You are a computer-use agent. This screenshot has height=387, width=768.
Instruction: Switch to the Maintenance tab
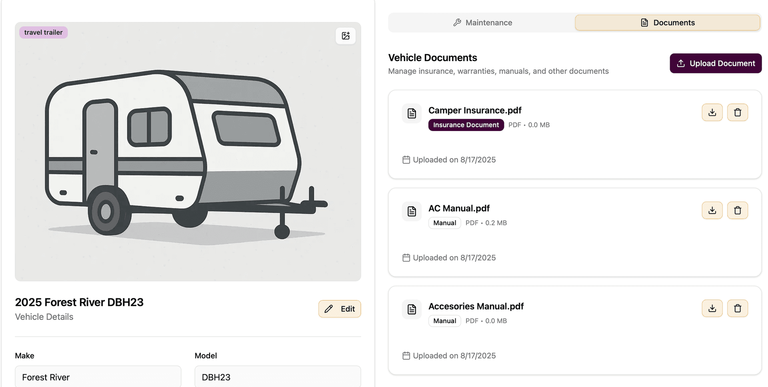[482, 23]
